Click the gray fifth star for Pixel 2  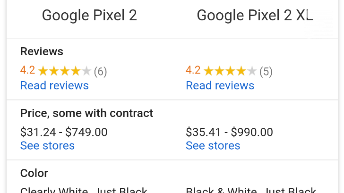point(86,71)
